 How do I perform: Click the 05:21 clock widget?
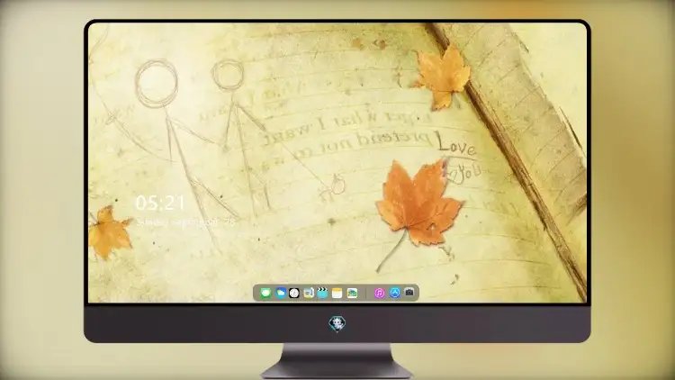160,203
